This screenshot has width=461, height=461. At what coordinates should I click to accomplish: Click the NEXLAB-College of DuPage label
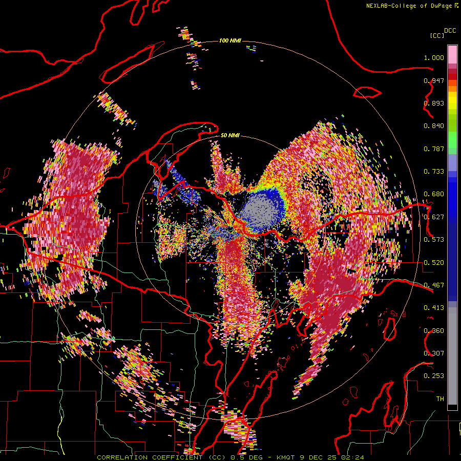(x=409, y=6)
